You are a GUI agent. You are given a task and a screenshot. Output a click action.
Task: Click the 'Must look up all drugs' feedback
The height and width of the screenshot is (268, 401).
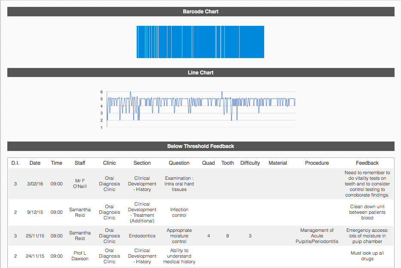click(x=367, y=256)
